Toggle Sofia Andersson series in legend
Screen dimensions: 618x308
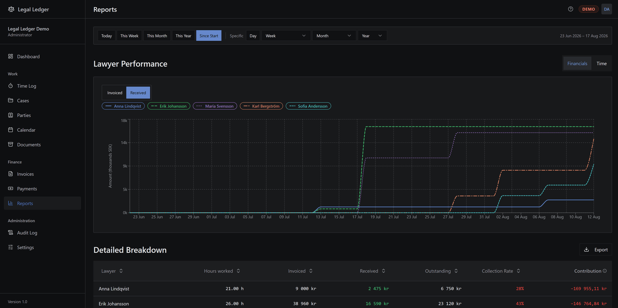308,106
